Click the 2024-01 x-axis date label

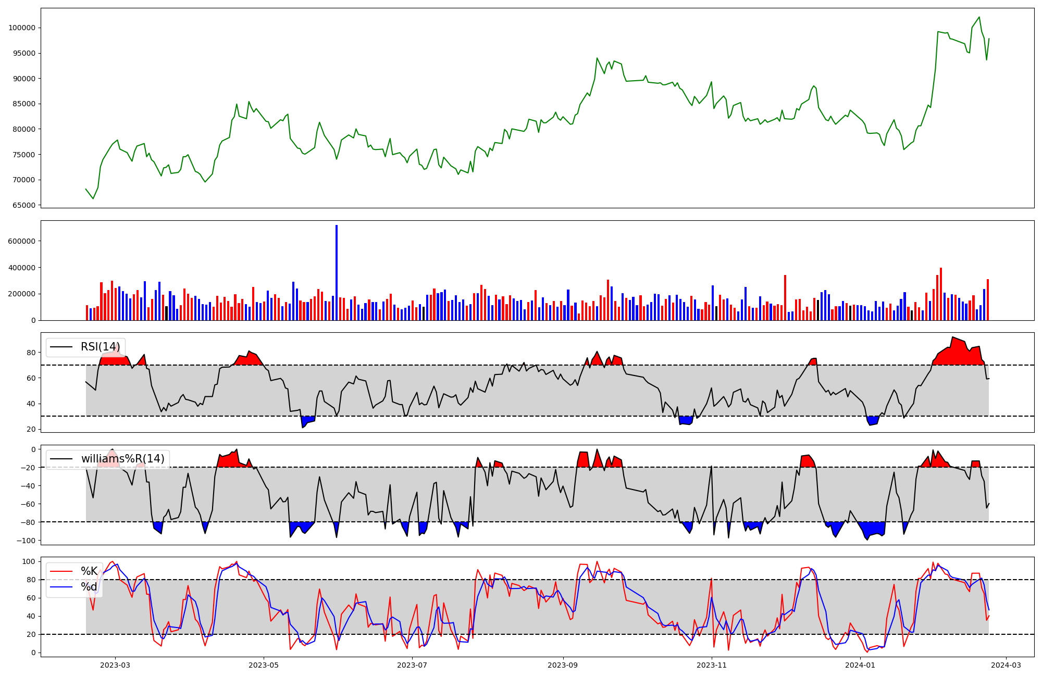pyautogui.click(x=860, y=665)
